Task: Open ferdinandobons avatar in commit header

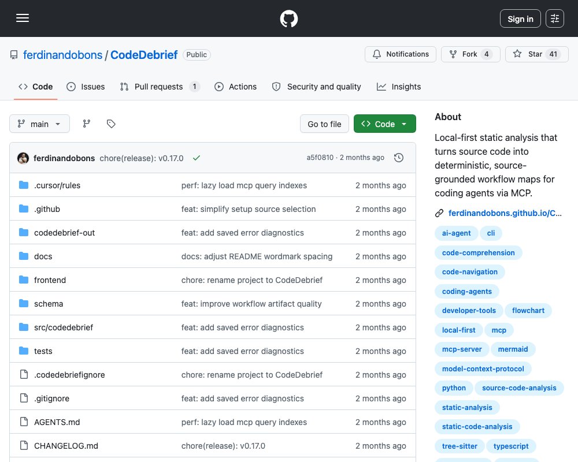Action: [23, 158]
